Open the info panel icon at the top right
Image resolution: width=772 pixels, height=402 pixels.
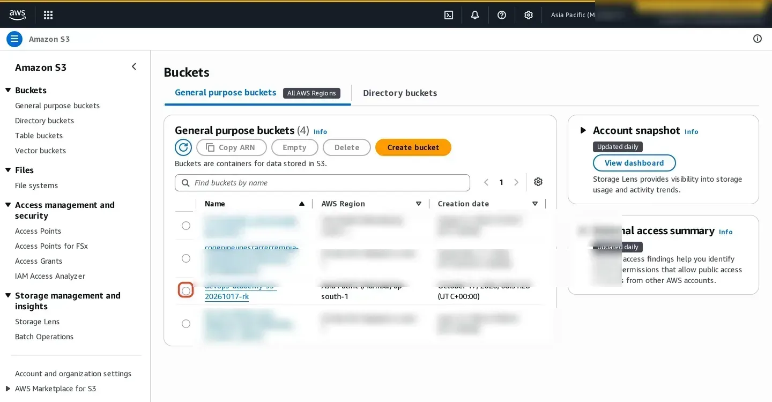pos(758,39)
